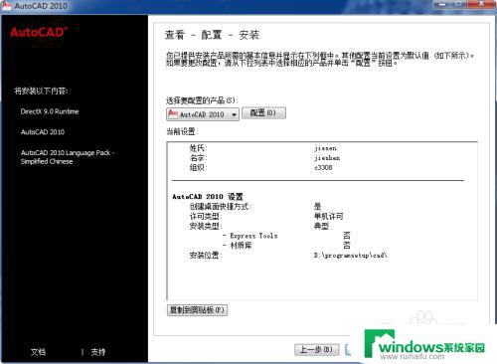The image size is (497, 364).
Task: Click the 安装类型 value 典型
Action: coord(321,226)
